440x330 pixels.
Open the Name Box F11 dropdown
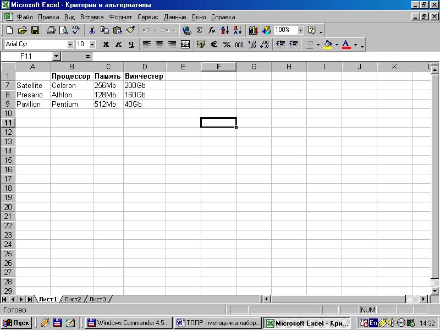[x=57, y=57]
